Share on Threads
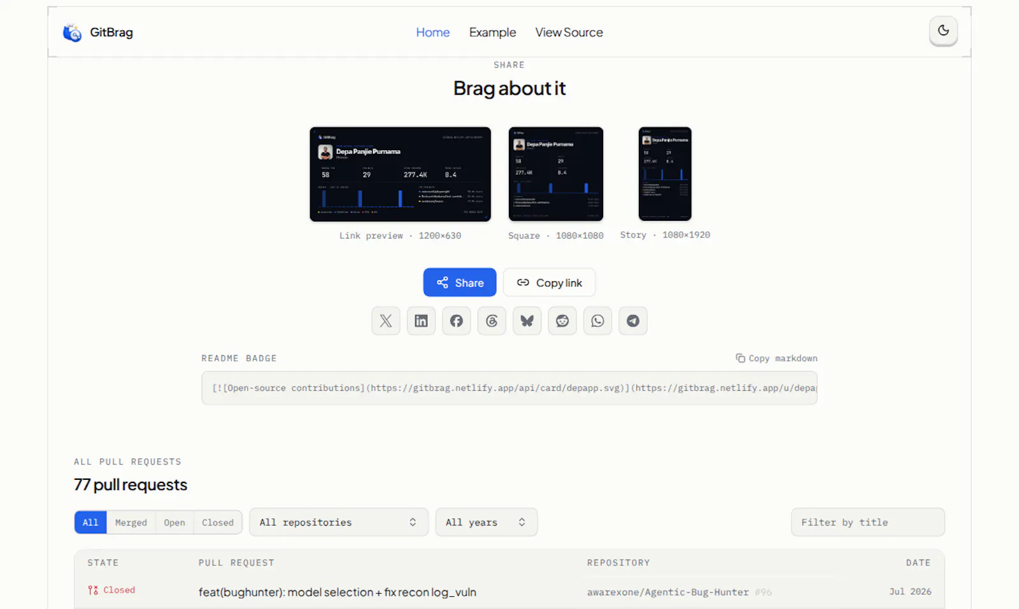Image resolution: width=1019 pixels, height=609 pixels. coord(492,321)
